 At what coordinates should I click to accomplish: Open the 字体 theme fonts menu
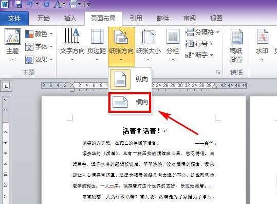pyautogui.click(x=39, y=47)
